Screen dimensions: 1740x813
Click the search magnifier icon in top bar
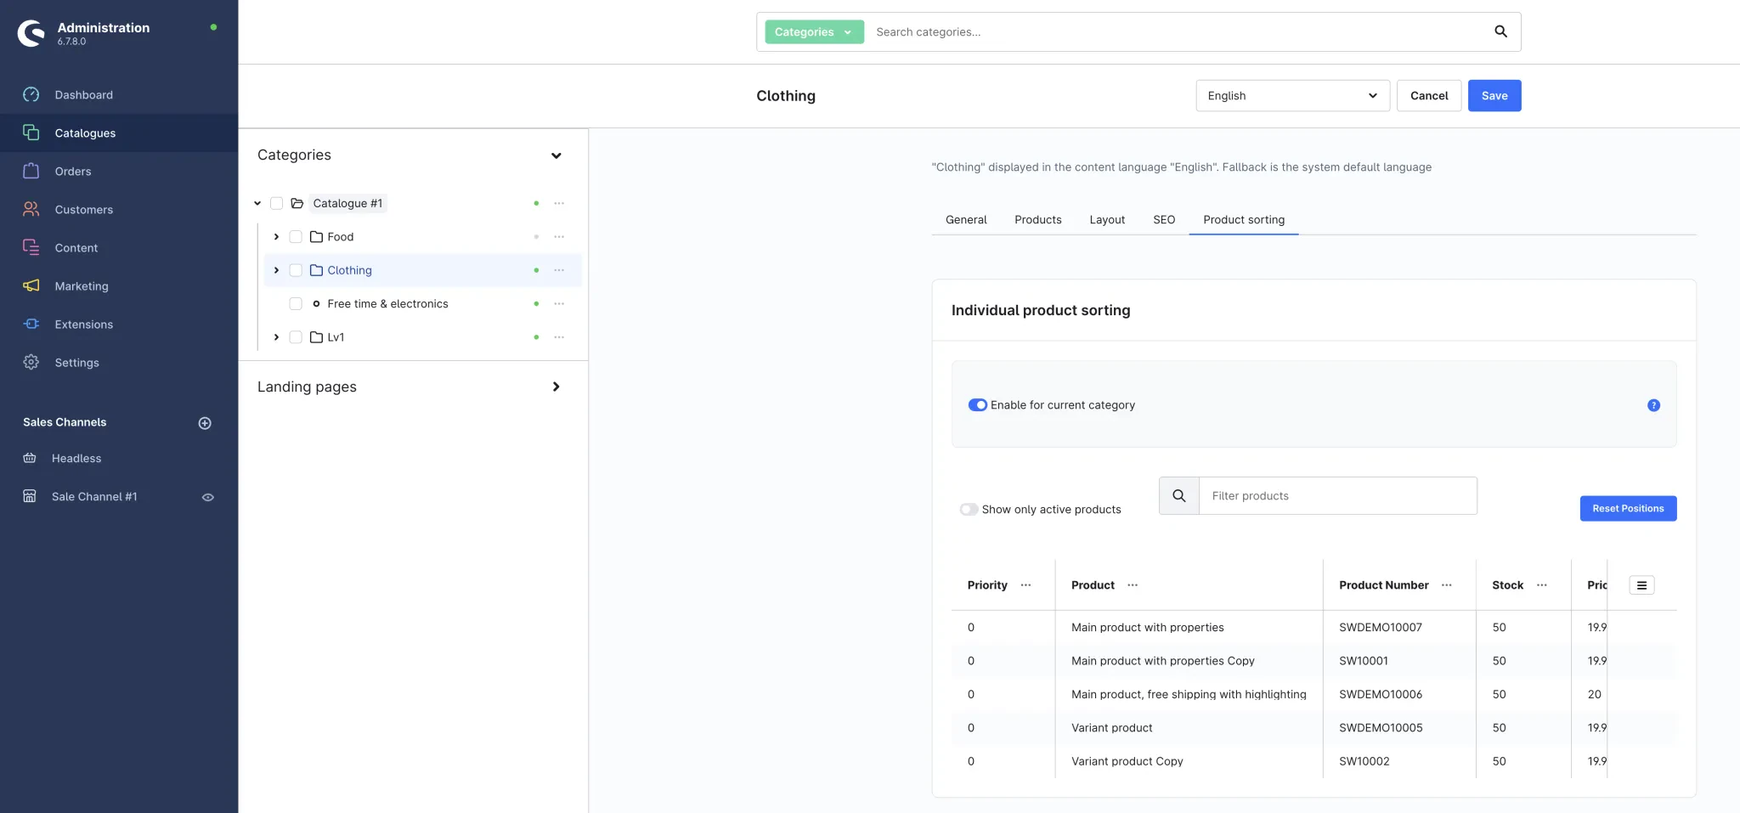(x=1500, y=31)
